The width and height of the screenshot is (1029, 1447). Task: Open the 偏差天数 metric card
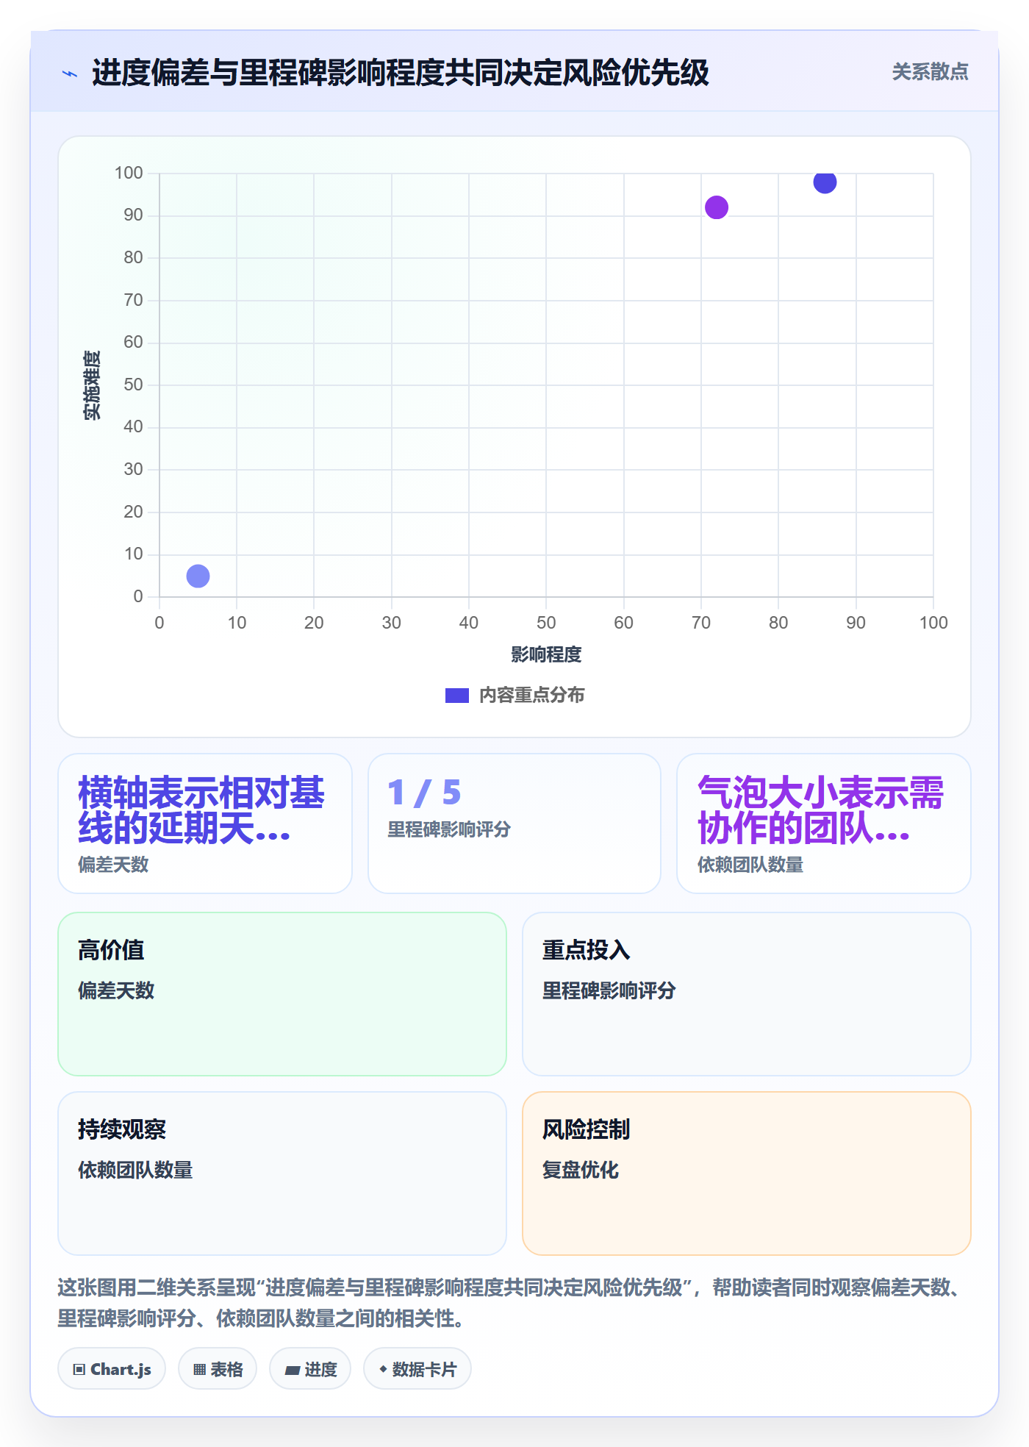tap(205, 823)
